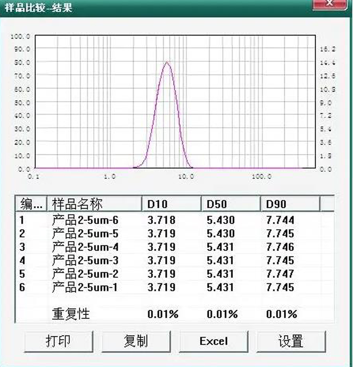Screen dimensions: 353x367
Task: Click the 重复性 row label
Action: [71, 314]
